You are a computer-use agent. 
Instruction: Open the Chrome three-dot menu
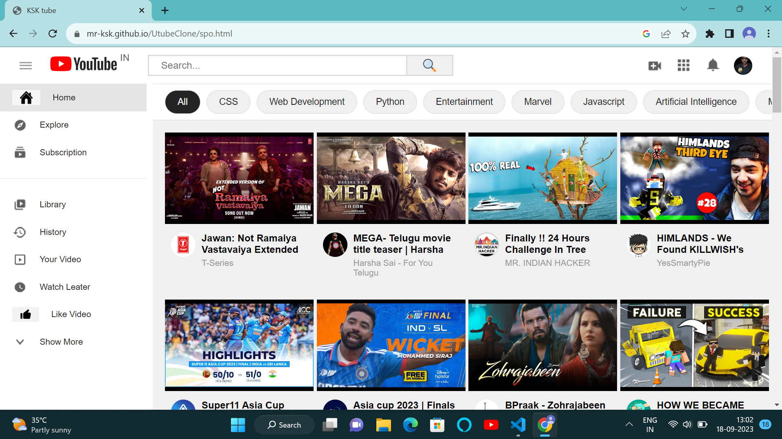point(769,33)
